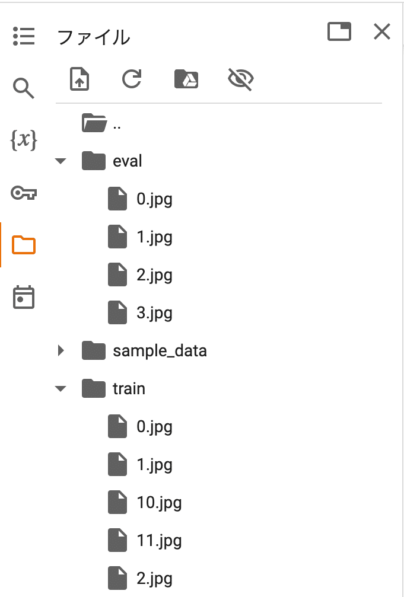404x597 pixels.
Task: Collapse the train folder arrow
Action: point(61,389)
